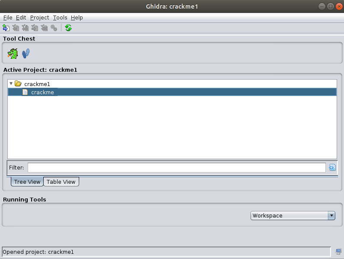Click the Update checked-out file toolbar icon
The width and height of the screenshot is (344, 259).
[x=25, y=28]
